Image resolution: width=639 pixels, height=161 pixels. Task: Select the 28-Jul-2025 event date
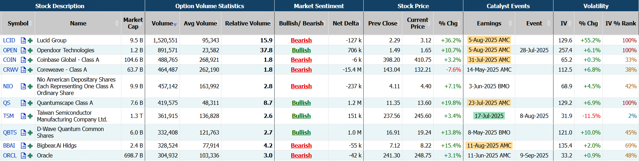[534, 50]
